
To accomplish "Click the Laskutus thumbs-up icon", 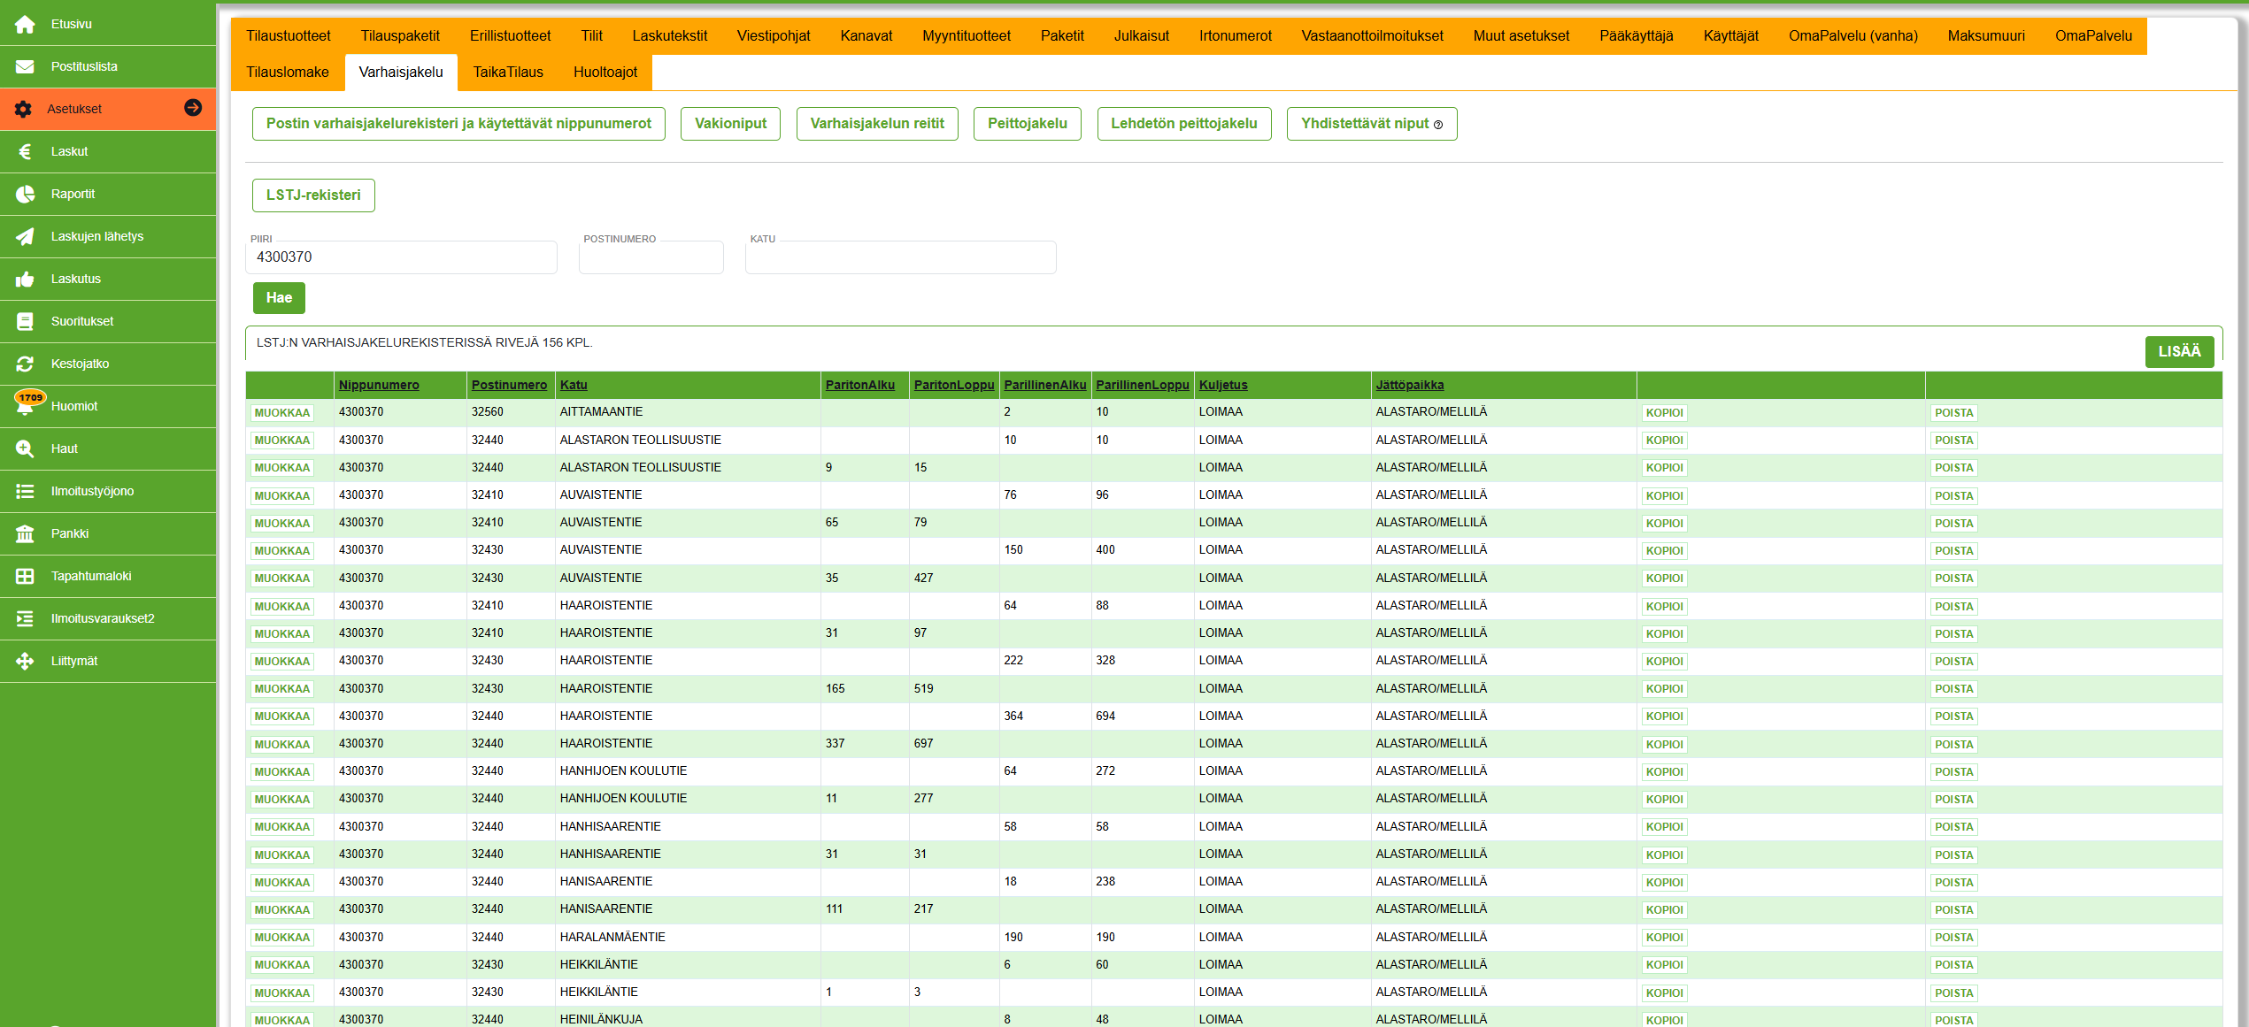I will (x=25, y=279).
